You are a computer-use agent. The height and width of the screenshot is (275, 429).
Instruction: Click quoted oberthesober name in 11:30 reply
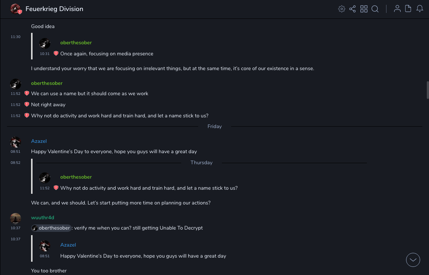76,42
